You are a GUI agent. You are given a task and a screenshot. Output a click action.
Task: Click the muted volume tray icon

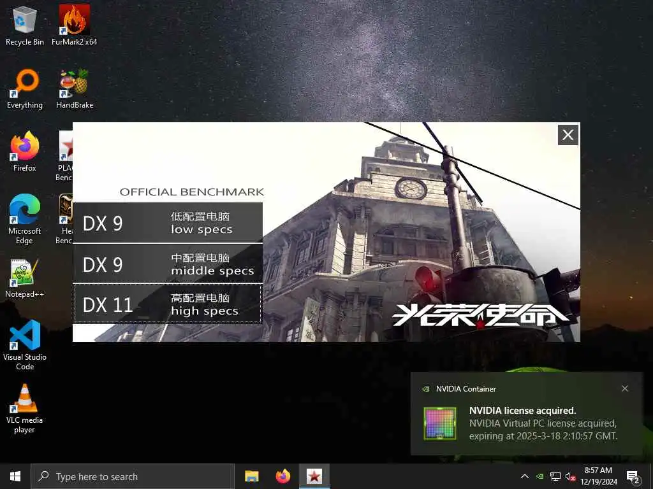pyautogui.click(x=570, y=476)
